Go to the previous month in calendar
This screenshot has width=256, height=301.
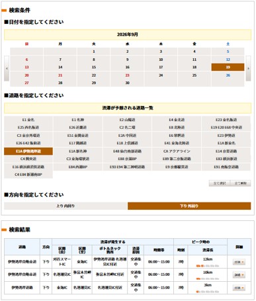[7, 68]
